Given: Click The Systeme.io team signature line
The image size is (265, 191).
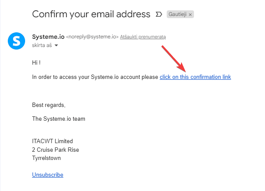Looking at the screenshot, I should coord(58,119).
